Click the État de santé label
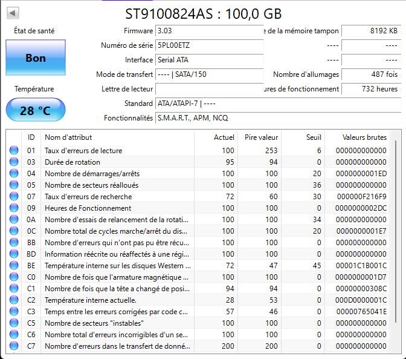 pyautogui.click(x=34, y=31)
